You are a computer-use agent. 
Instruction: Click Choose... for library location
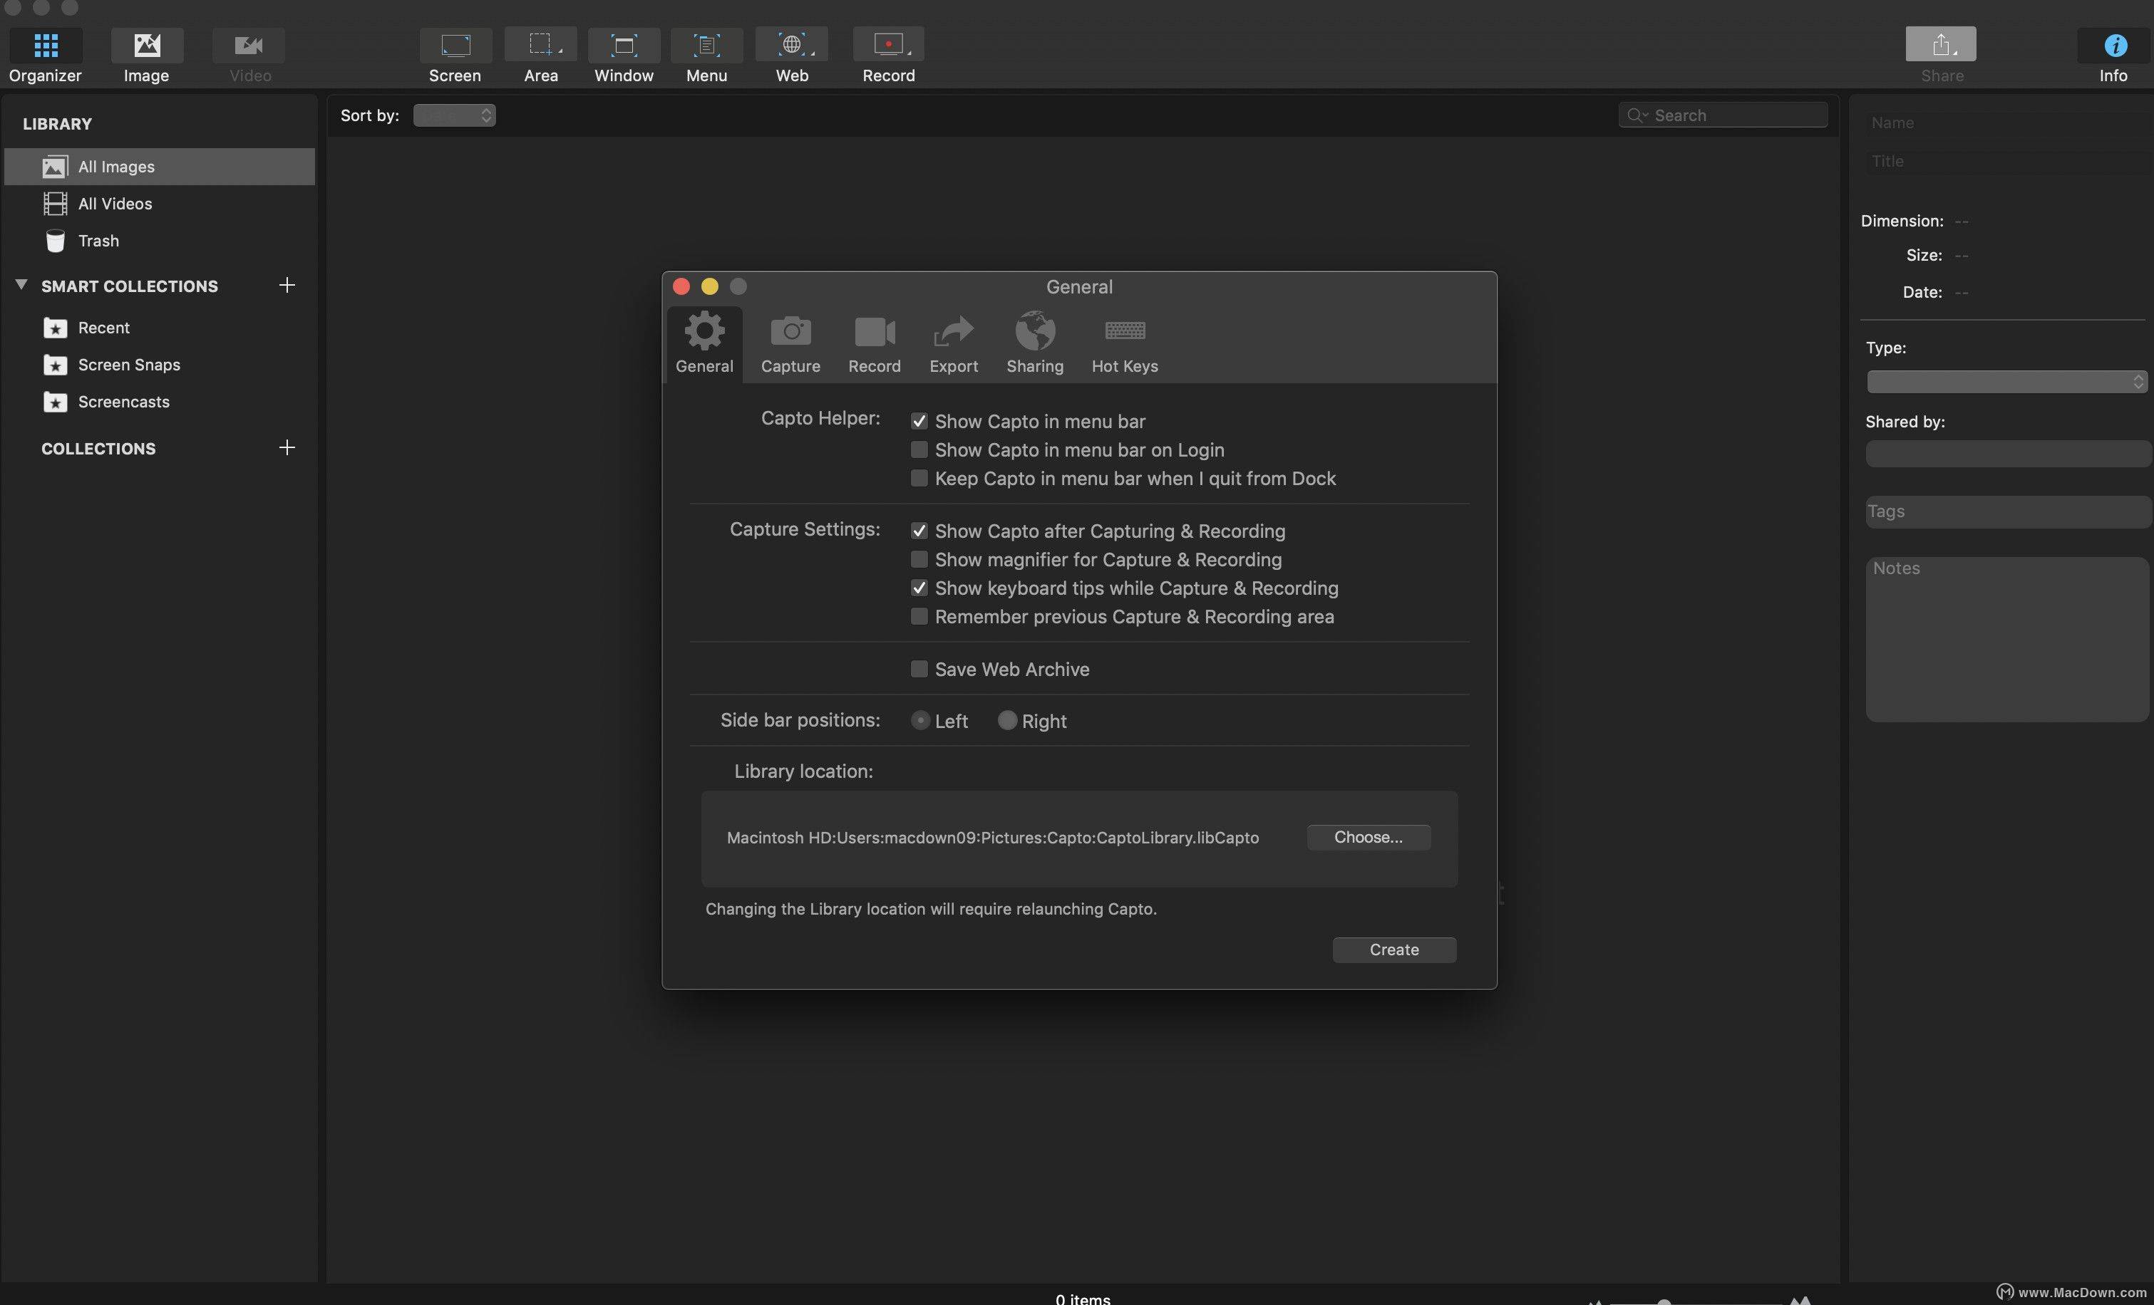[1368, 837]
